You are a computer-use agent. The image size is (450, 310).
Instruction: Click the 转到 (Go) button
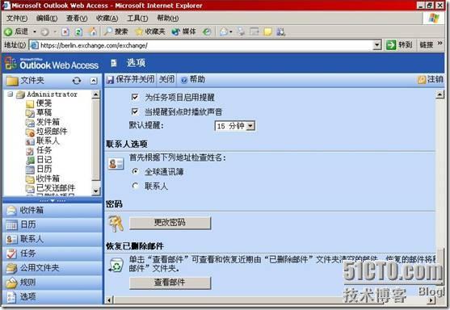tap(399, 45)
